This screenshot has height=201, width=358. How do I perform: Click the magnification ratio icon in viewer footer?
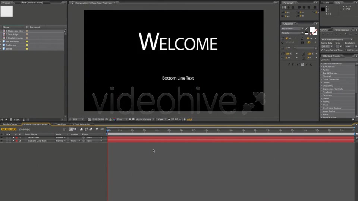pyautogui.click(x=70, y=119)
